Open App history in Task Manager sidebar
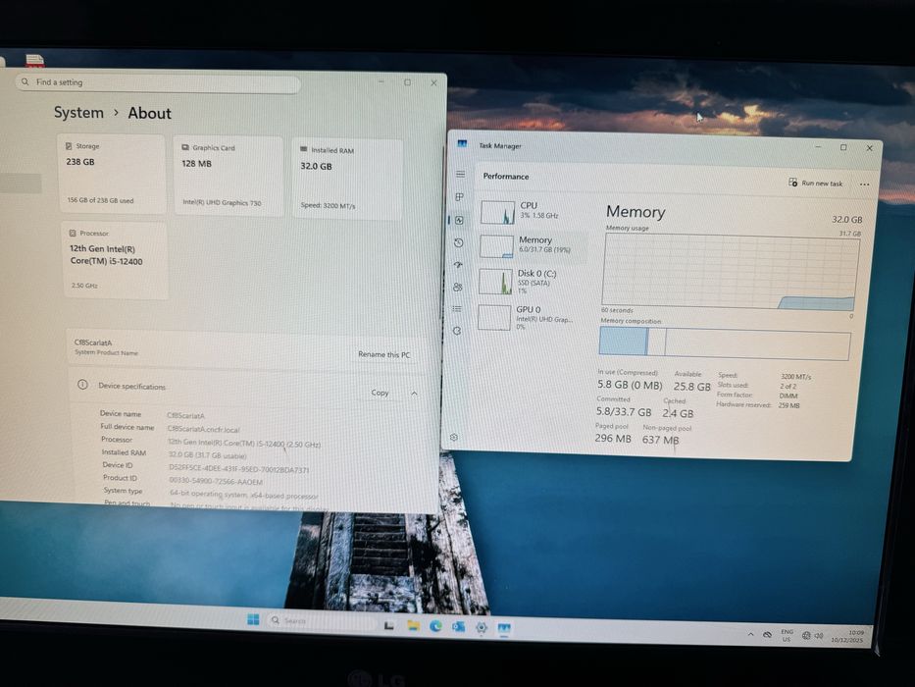The height and width of the screenshot is (687, 915). [x=459, y=242]
